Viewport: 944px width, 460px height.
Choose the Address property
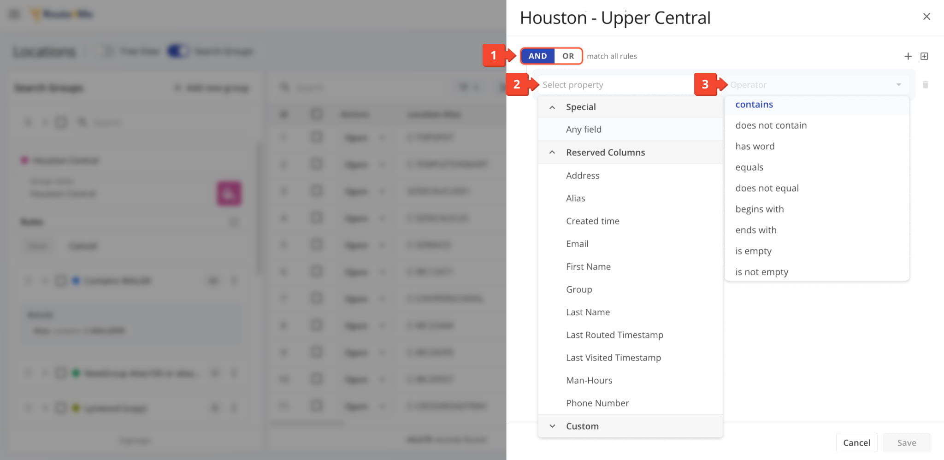click(630, 176)
